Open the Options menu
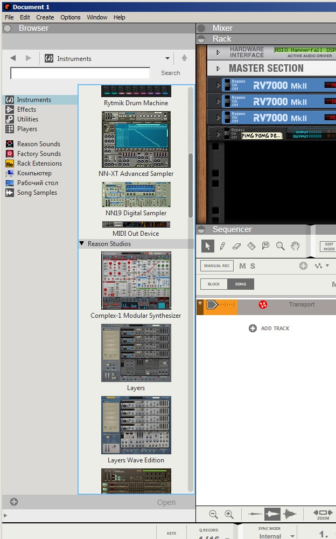Screen dimensions: 336x539 [71, 17]
